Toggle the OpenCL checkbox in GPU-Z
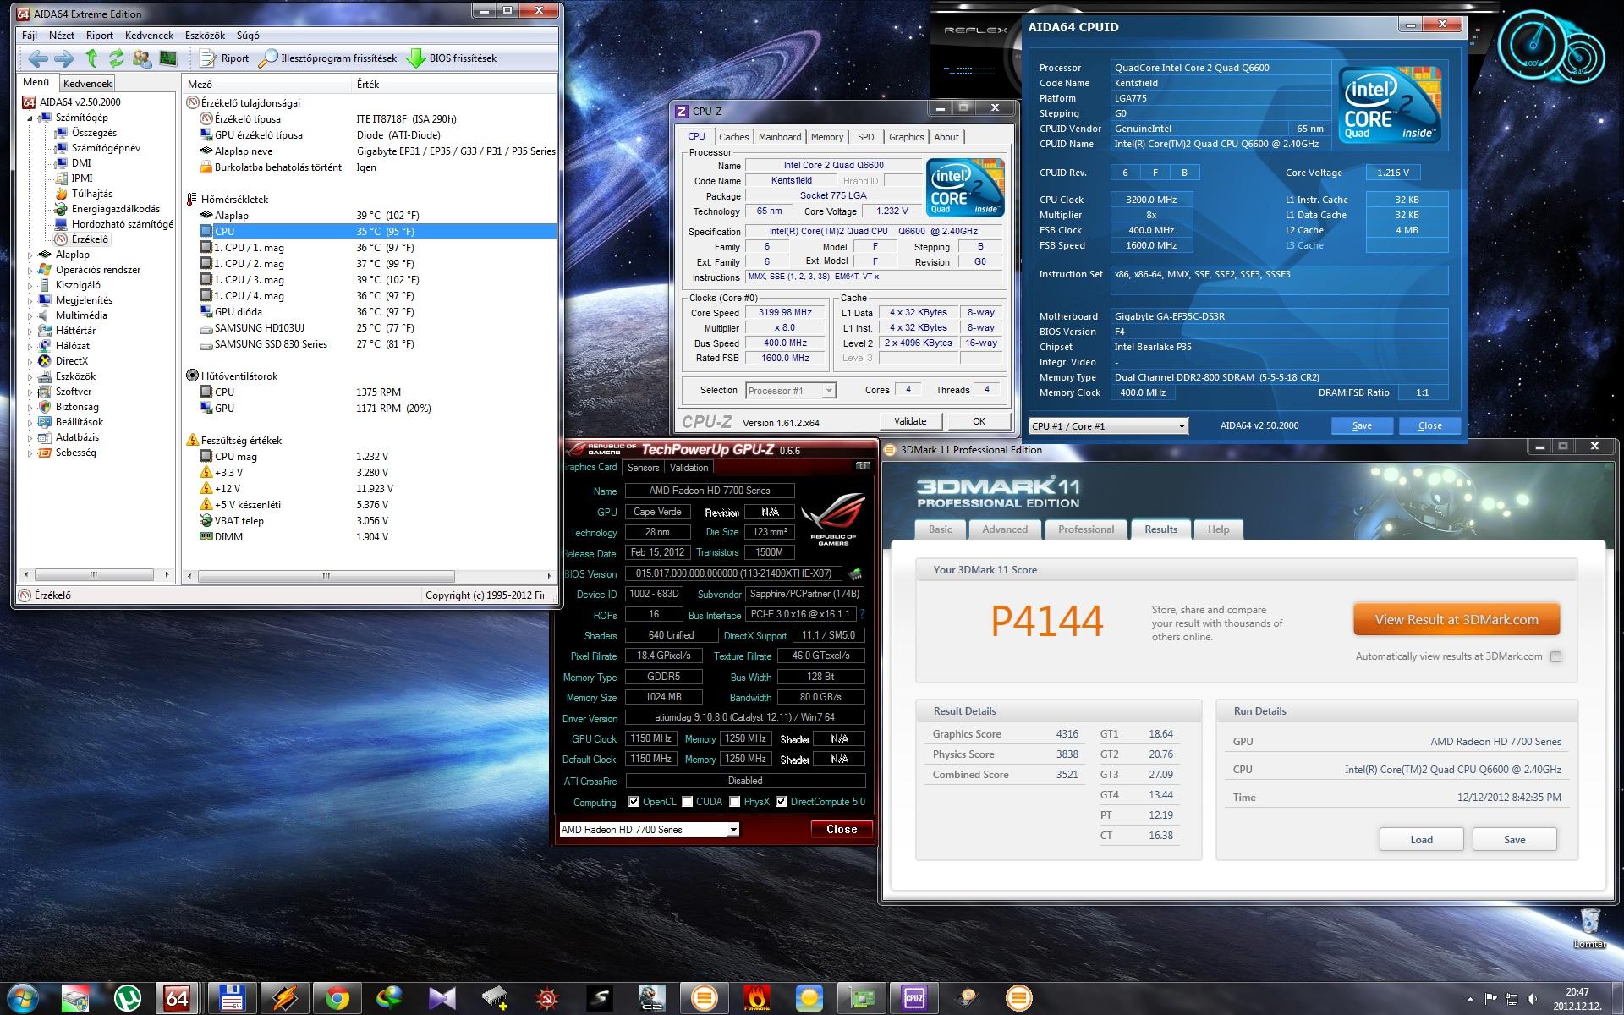1624x1015 pixels. [x=634, y=802]
